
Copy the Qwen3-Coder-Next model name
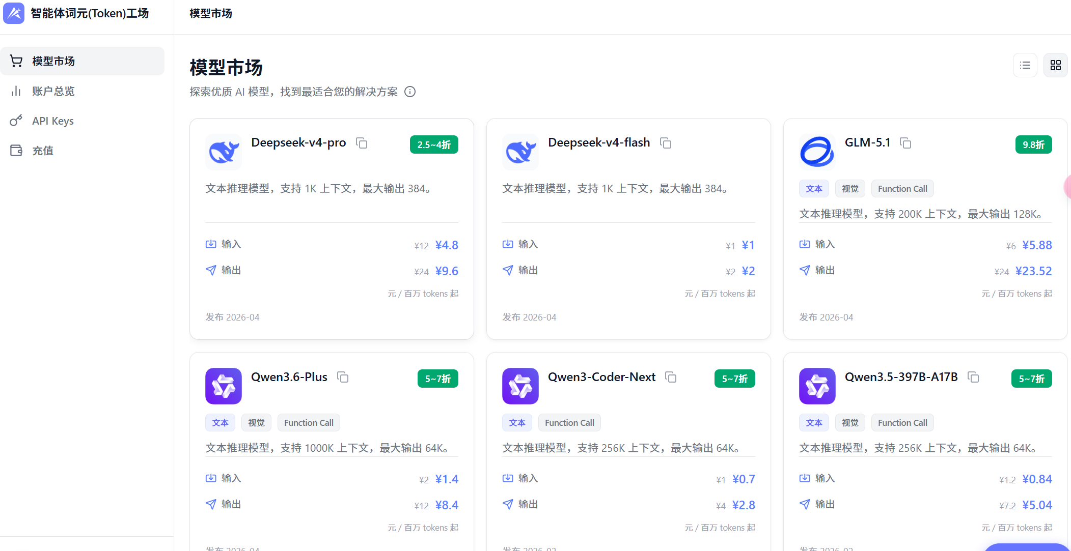(671, 377)
